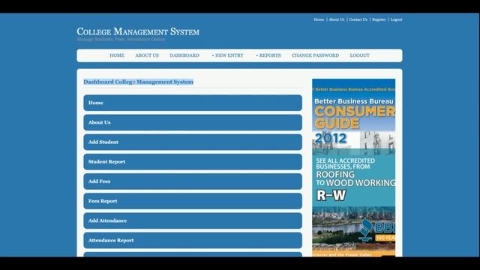The height and width of the screenshot is (270, 480).
Task: Click the Register link in top header
Action: tap(379, 19)
